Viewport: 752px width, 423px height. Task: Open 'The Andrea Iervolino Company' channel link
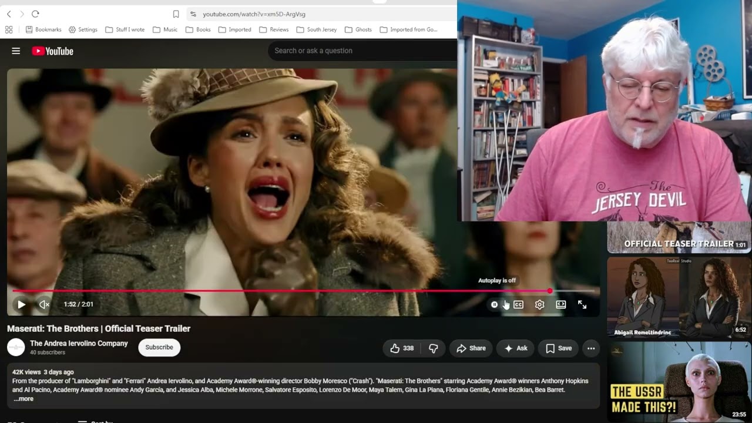point(79,343)
